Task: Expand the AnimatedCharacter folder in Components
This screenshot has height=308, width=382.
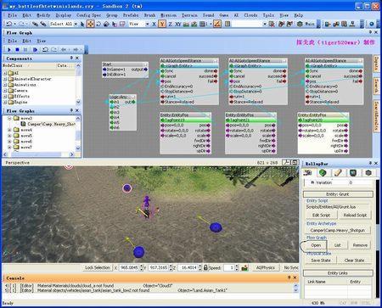Action: point(5,79)
